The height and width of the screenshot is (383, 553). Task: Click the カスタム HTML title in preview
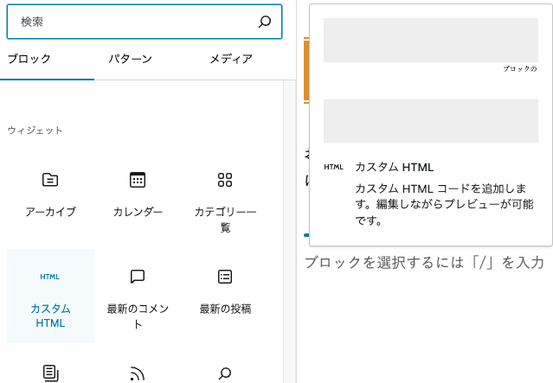[395, 167]
